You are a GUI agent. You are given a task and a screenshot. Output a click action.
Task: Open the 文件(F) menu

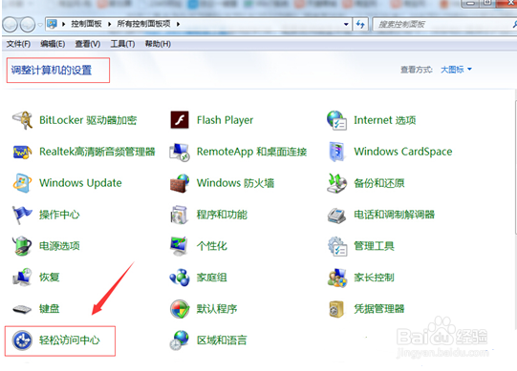point(18,44)
